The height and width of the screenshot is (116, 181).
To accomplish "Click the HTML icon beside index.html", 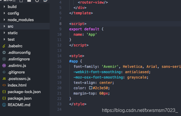I will coord(4,85).
